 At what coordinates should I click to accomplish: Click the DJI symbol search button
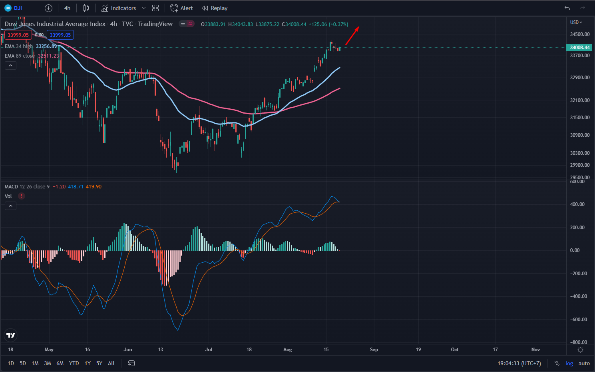(14, 8)
